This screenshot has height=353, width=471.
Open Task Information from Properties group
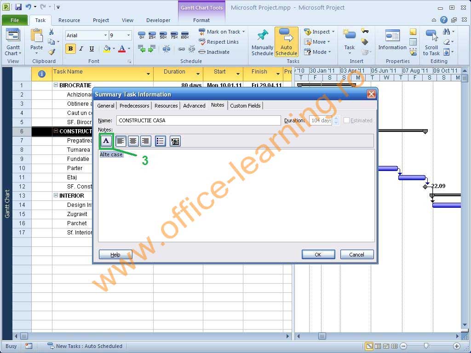click(392, 40)
